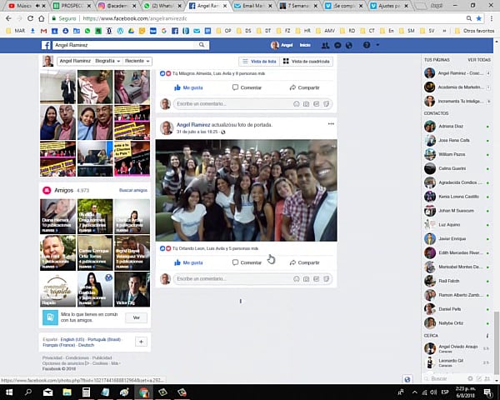Click Inicio in Facebook header

[x=305, y=45]
